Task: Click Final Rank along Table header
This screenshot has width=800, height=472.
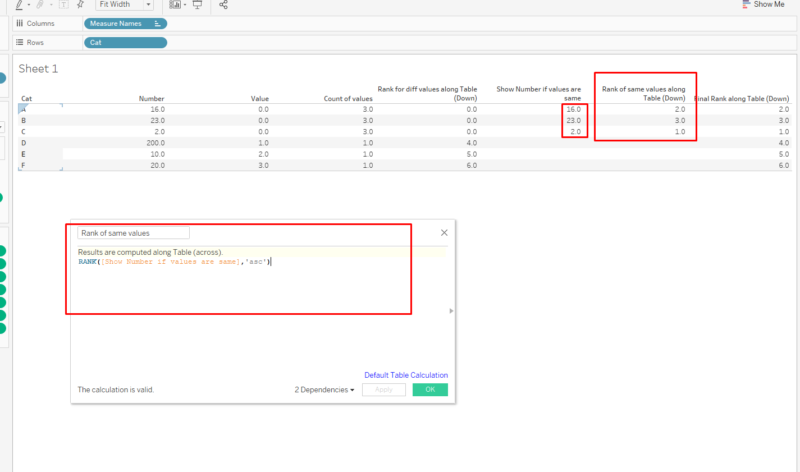Action: 742,99
